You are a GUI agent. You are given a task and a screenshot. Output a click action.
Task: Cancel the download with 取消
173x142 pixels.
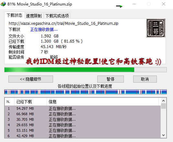tap(145, 79)
